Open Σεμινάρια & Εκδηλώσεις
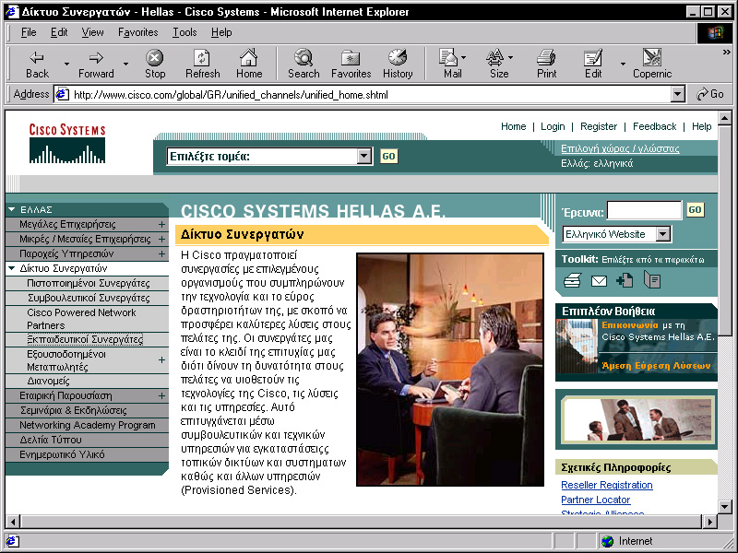 [74, 410]
